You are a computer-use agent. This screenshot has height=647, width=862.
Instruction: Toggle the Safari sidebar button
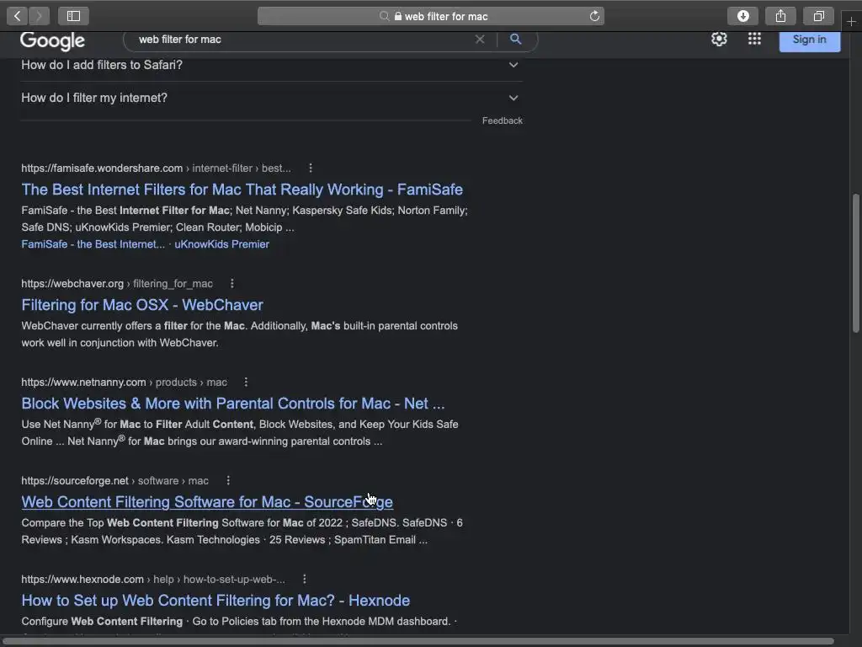pyautogui.click(x=73, y=16)
